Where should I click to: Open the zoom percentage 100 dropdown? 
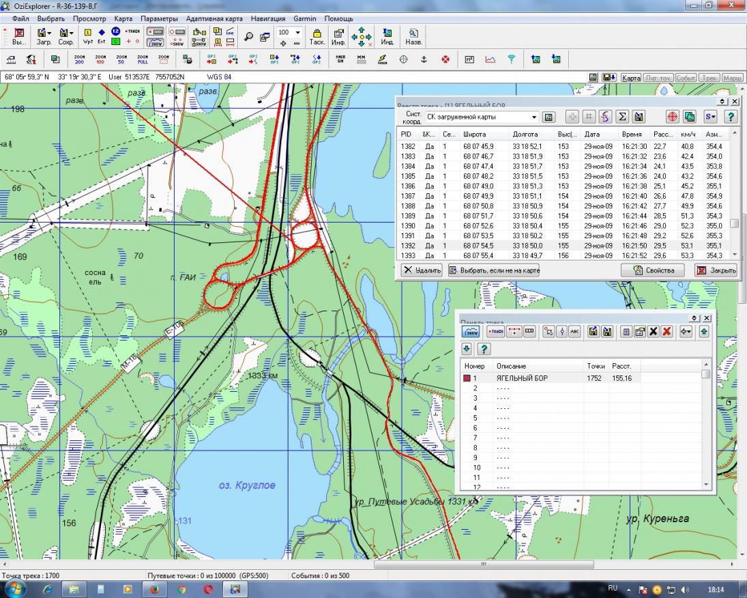(x=297, y=32)
